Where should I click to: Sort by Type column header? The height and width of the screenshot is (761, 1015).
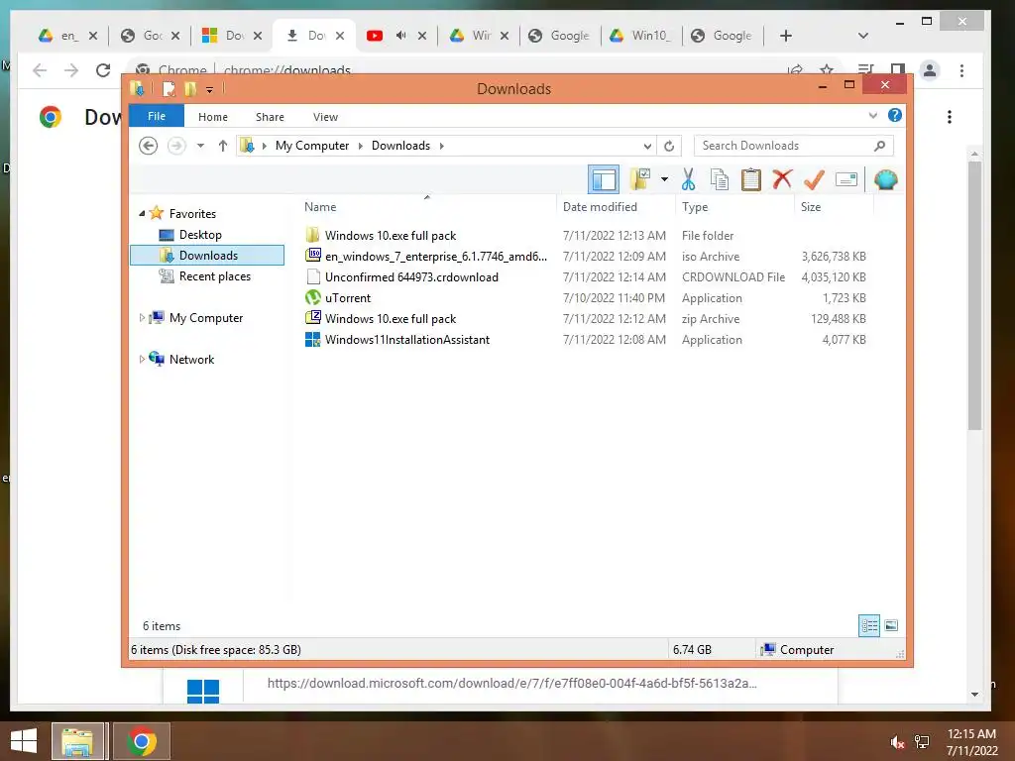734,206
